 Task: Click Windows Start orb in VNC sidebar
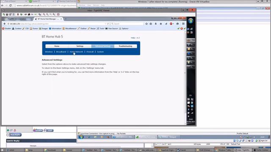[x=191, y=21]
